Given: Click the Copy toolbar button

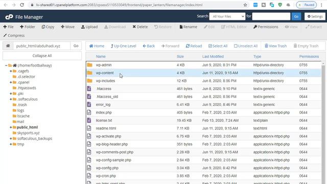Looking at the screenshot, I should pos(48,27).
